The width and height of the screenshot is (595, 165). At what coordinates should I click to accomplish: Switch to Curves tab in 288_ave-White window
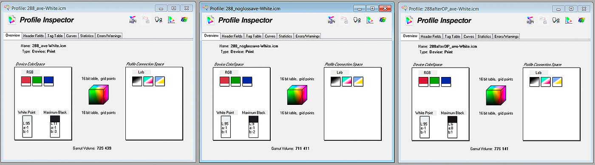pos(71,36)
